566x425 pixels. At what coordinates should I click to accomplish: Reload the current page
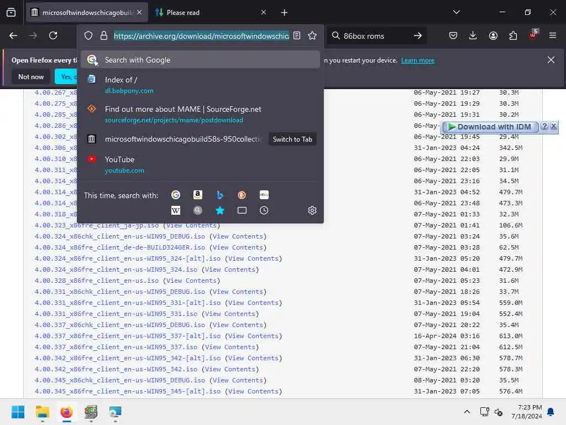(53, 35)
